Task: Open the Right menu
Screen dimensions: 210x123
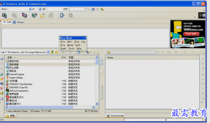Action: click(x=63, y=49)
